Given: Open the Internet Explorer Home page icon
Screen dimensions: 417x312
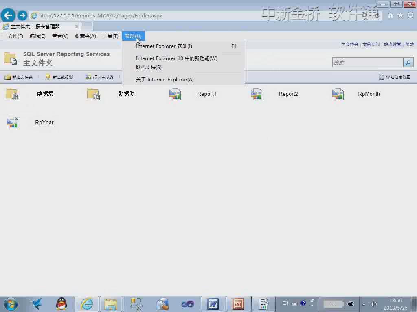Looking at the screenshot, I should click(391, 15).
